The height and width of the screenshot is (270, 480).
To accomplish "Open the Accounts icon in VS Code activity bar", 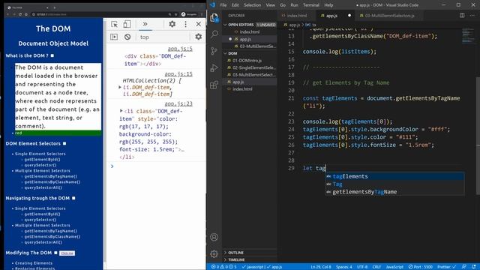I will (214, 237).
